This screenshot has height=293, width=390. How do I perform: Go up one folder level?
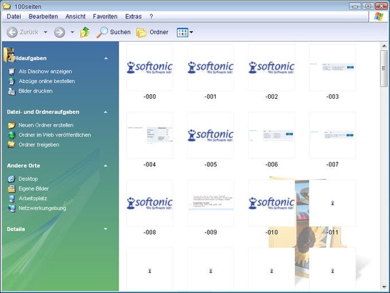(85, 32)
